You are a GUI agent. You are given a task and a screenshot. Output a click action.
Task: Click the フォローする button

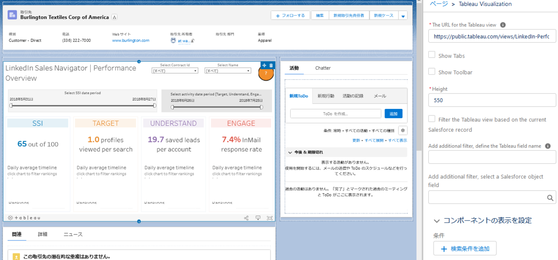point(290,16)
